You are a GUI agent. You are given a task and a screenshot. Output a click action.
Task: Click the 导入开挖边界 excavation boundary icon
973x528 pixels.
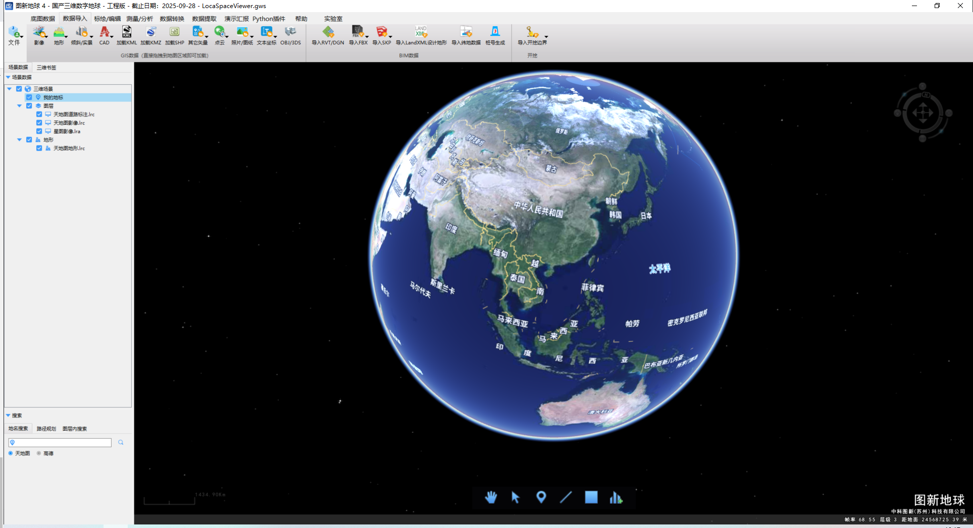[532, 32]
